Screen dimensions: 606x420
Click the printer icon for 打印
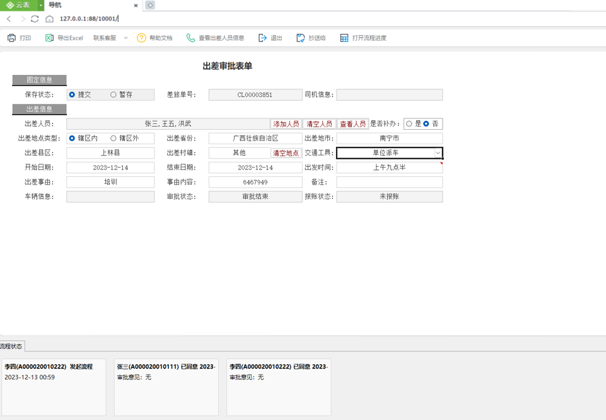coord(11,38)
